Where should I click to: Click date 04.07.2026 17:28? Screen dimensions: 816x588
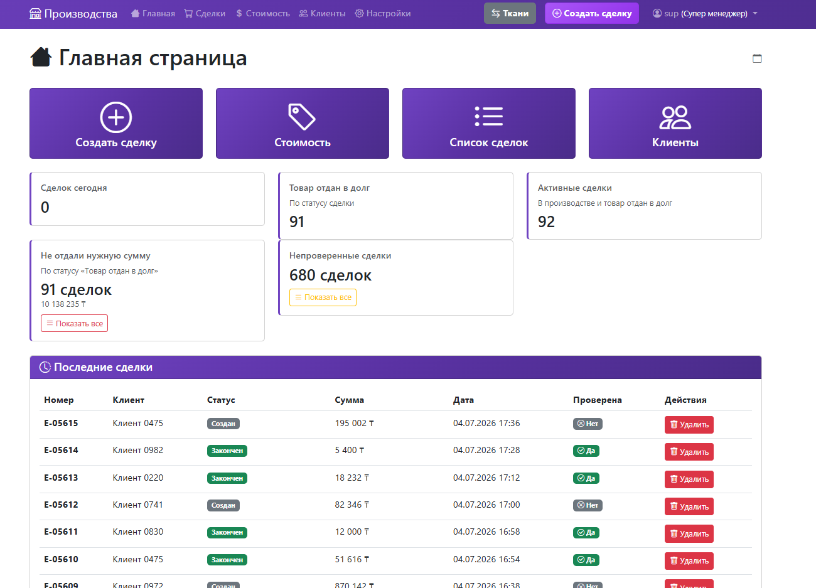click(x=486, y=450)
